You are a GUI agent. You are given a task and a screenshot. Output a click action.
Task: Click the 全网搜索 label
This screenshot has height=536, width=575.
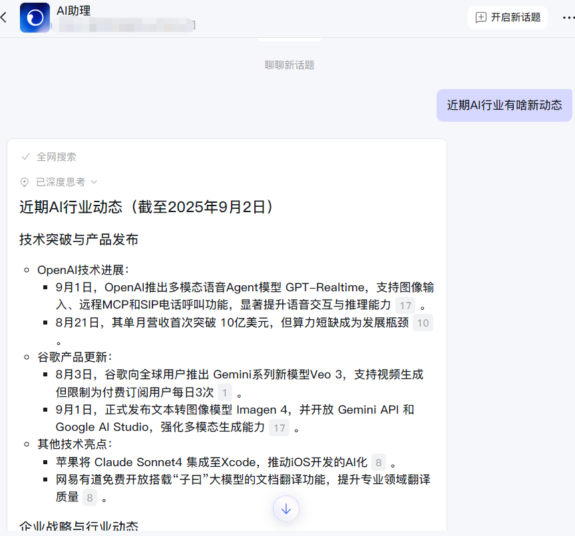coord(56,157)
